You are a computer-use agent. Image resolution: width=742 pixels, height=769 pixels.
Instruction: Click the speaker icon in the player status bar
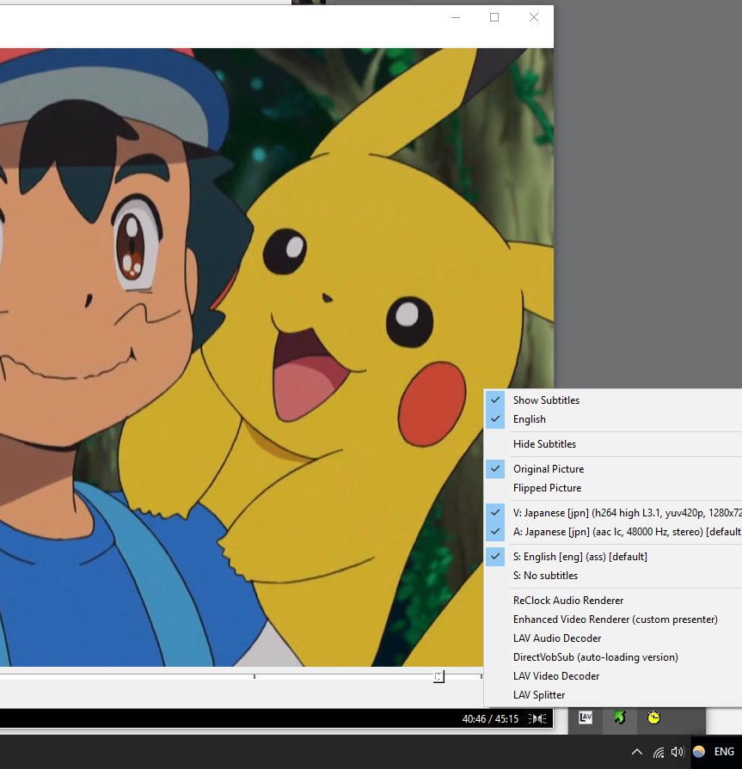tap(537, 719)
